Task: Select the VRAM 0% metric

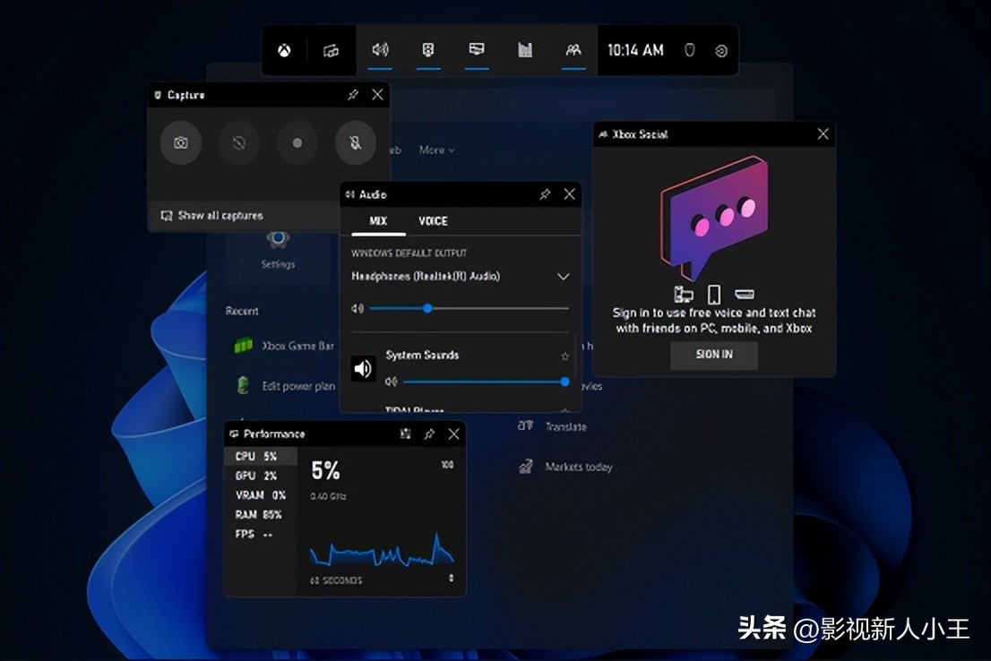Action: coord(261,495)
